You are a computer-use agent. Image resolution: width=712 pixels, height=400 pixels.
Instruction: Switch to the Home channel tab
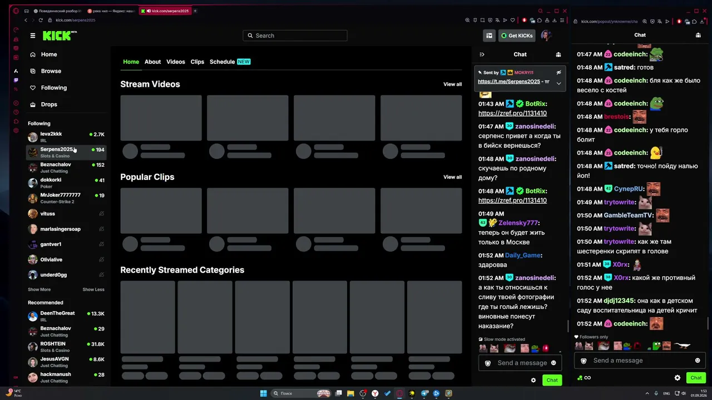point(131,62)
